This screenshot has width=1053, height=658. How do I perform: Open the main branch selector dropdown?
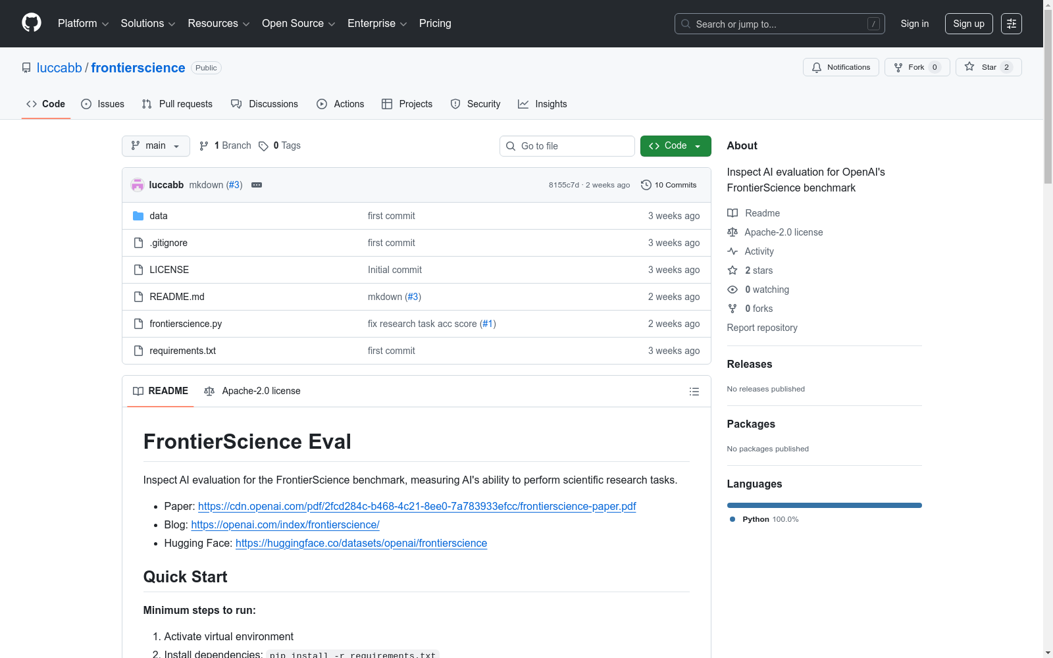156,146
